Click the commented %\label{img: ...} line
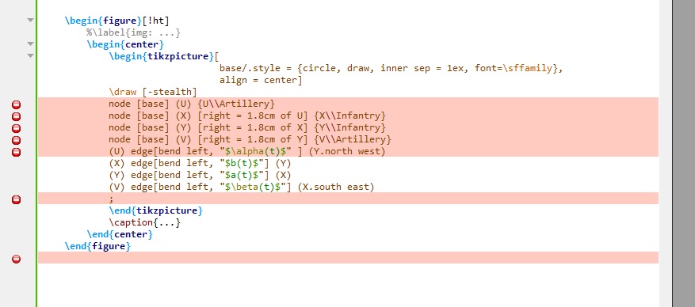This screenshot has width=695, height=307. click(134, 32)
